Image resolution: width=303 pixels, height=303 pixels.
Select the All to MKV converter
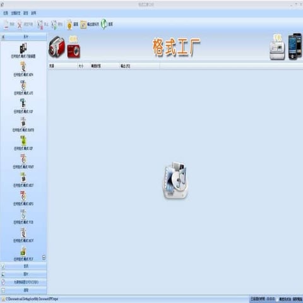[x=23, y=180]
